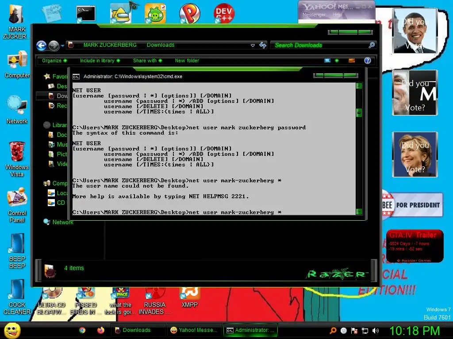Open the change view options dropdown
The height and width of the screenshot is (339, 453).
[x=337, y=60]
